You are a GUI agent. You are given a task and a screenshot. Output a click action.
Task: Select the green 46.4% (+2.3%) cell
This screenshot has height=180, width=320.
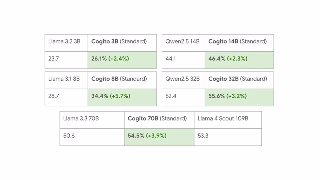click(239, 60)
